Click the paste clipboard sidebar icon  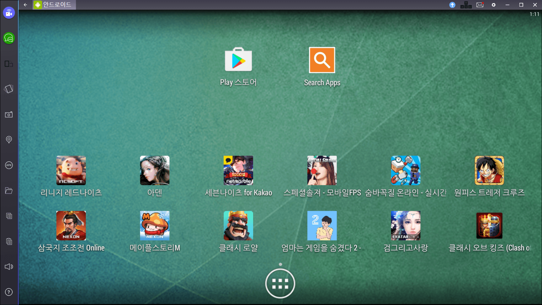pos(9,241)
